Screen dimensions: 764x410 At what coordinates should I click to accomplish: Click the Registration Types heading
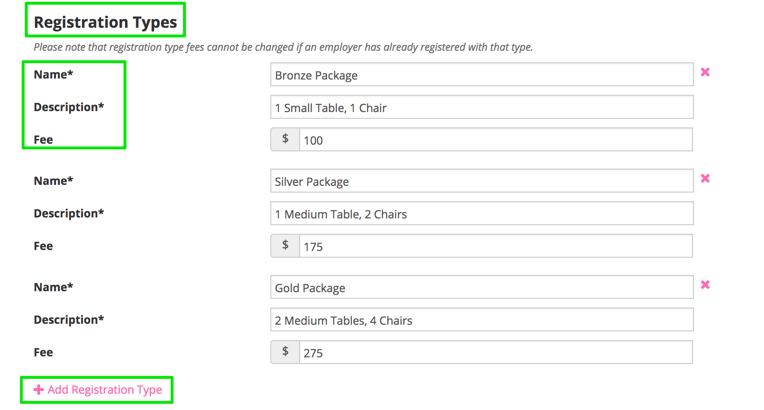pyautogui.click(x=105, y=22)
